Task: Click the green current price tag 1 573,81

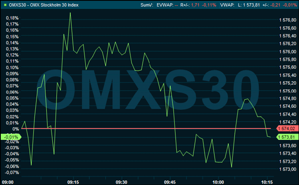Action: pos(287,137)
